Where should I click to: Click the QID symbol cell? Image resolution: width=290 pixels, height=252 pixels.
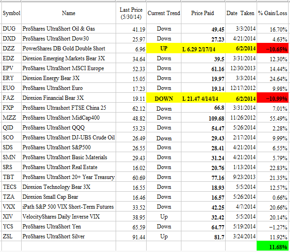11,128
